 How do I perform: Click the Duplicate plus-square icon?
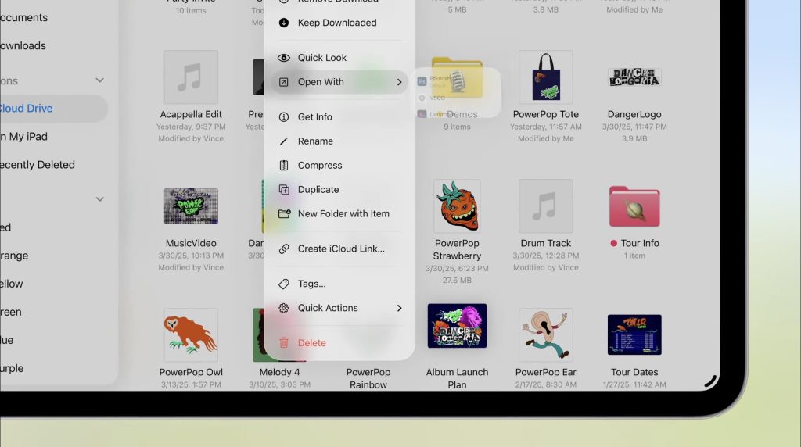[284, 190]
